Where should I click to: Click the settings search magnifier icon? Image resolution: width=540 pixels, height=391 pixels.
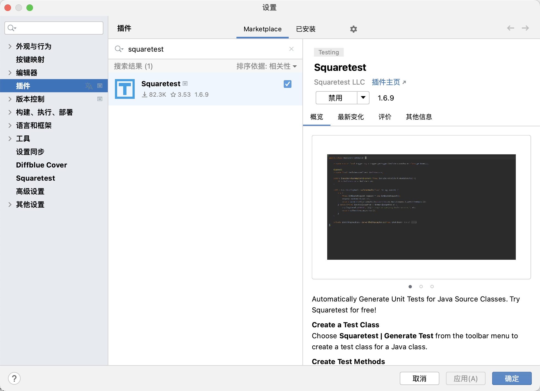tap(12, 28)
